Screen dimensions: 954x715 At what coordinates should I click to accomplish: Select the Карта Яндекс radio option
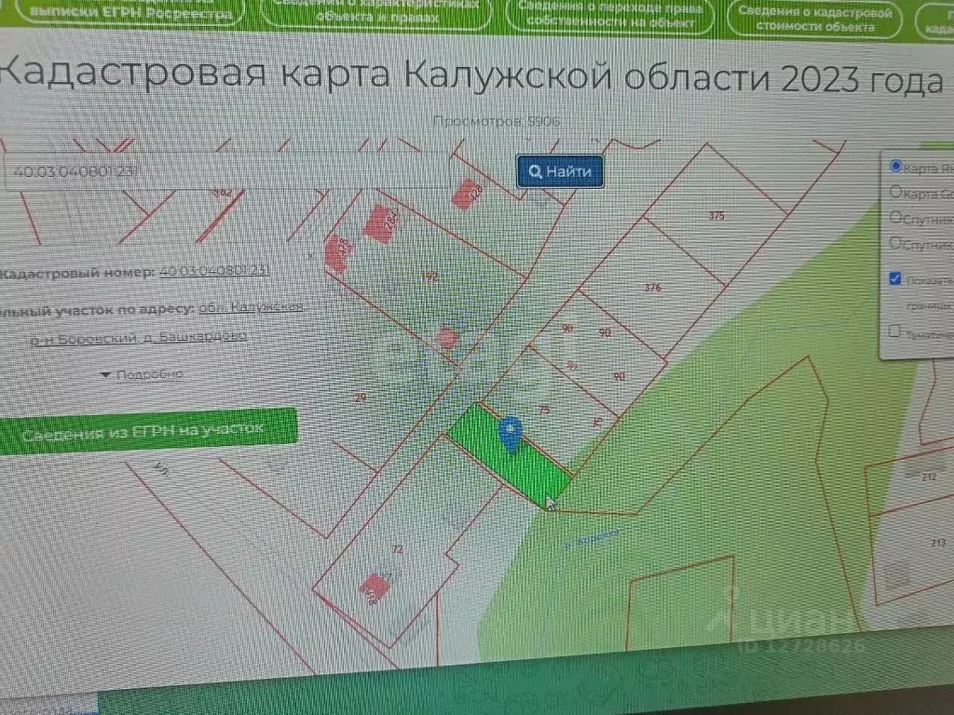click(896, 167)
